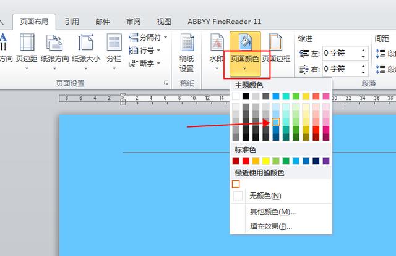This screenshot has height=256, width=396.
Task: Open the 水印 watermark button
Action: pos(217,52)
